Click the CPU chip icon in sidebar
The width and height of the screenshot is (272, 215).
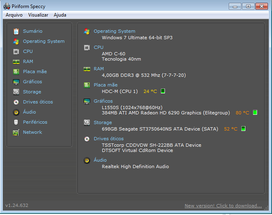16,52
